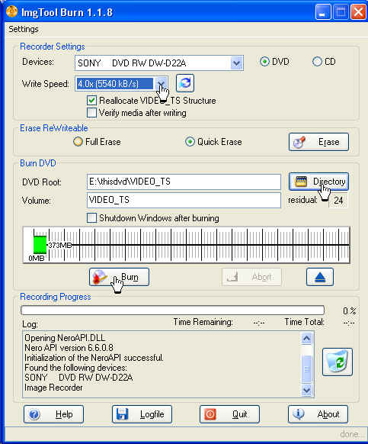The image size is (368, 444).
Task: Browse for folder with Directory button
Action: click(318, 182)
